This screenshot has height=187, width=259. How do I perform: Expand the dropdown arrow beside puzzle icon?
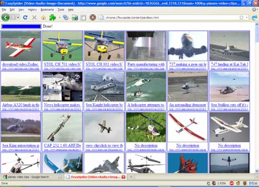[60, 17]
